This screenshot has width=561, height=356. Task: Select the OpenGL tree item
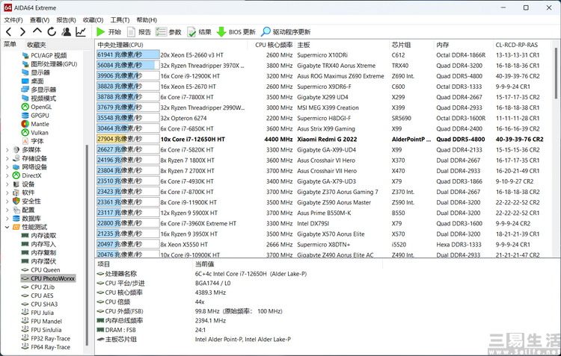click(x=41, y=107)
